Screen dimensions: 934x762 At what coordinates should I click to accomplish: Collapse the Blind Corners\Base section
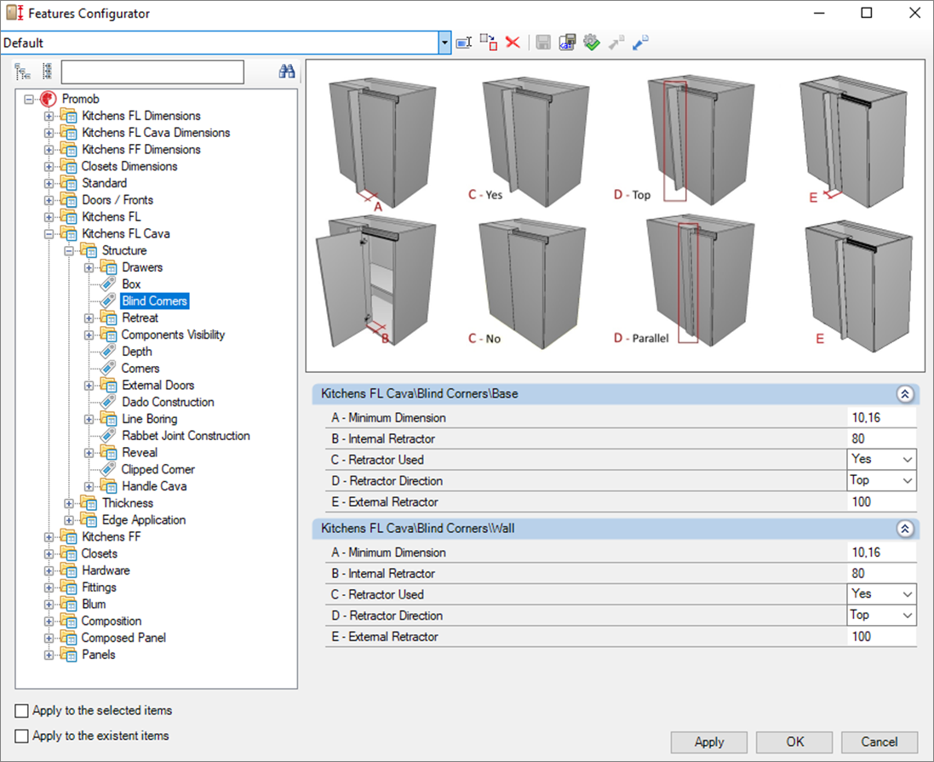tap(905, 394)
